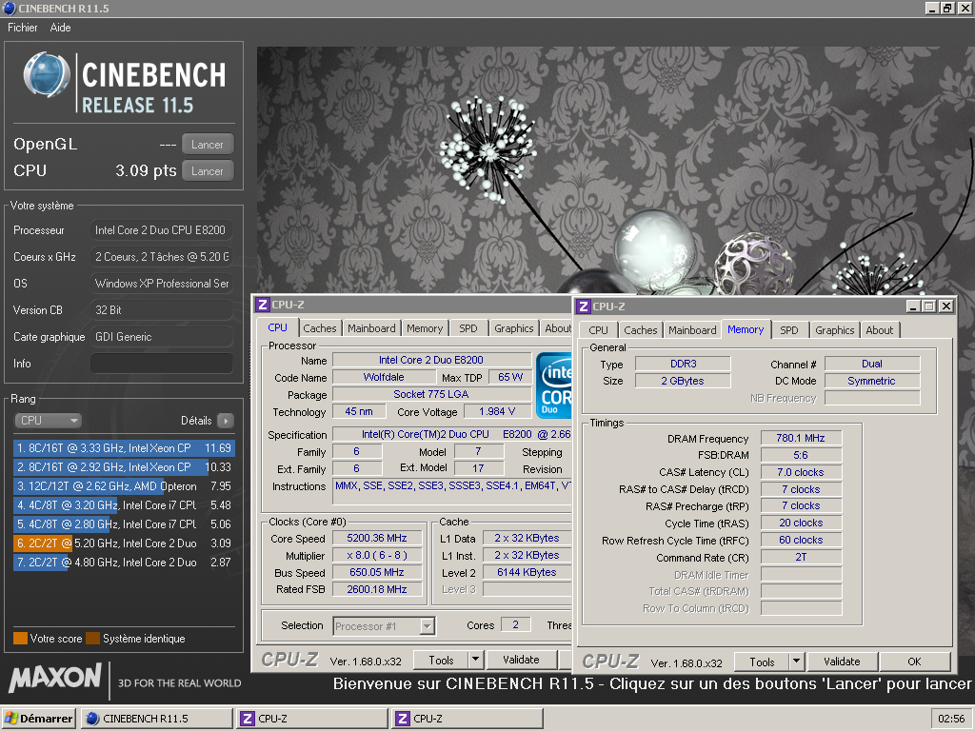Click the Type field showing DDR3
Screen dimensions: 975x731
(x=683, y=364)
